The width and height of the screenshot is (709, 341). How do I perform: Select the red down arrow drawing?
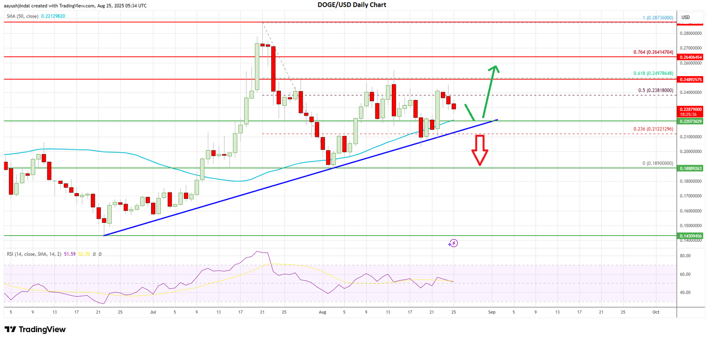click(479, 151)
